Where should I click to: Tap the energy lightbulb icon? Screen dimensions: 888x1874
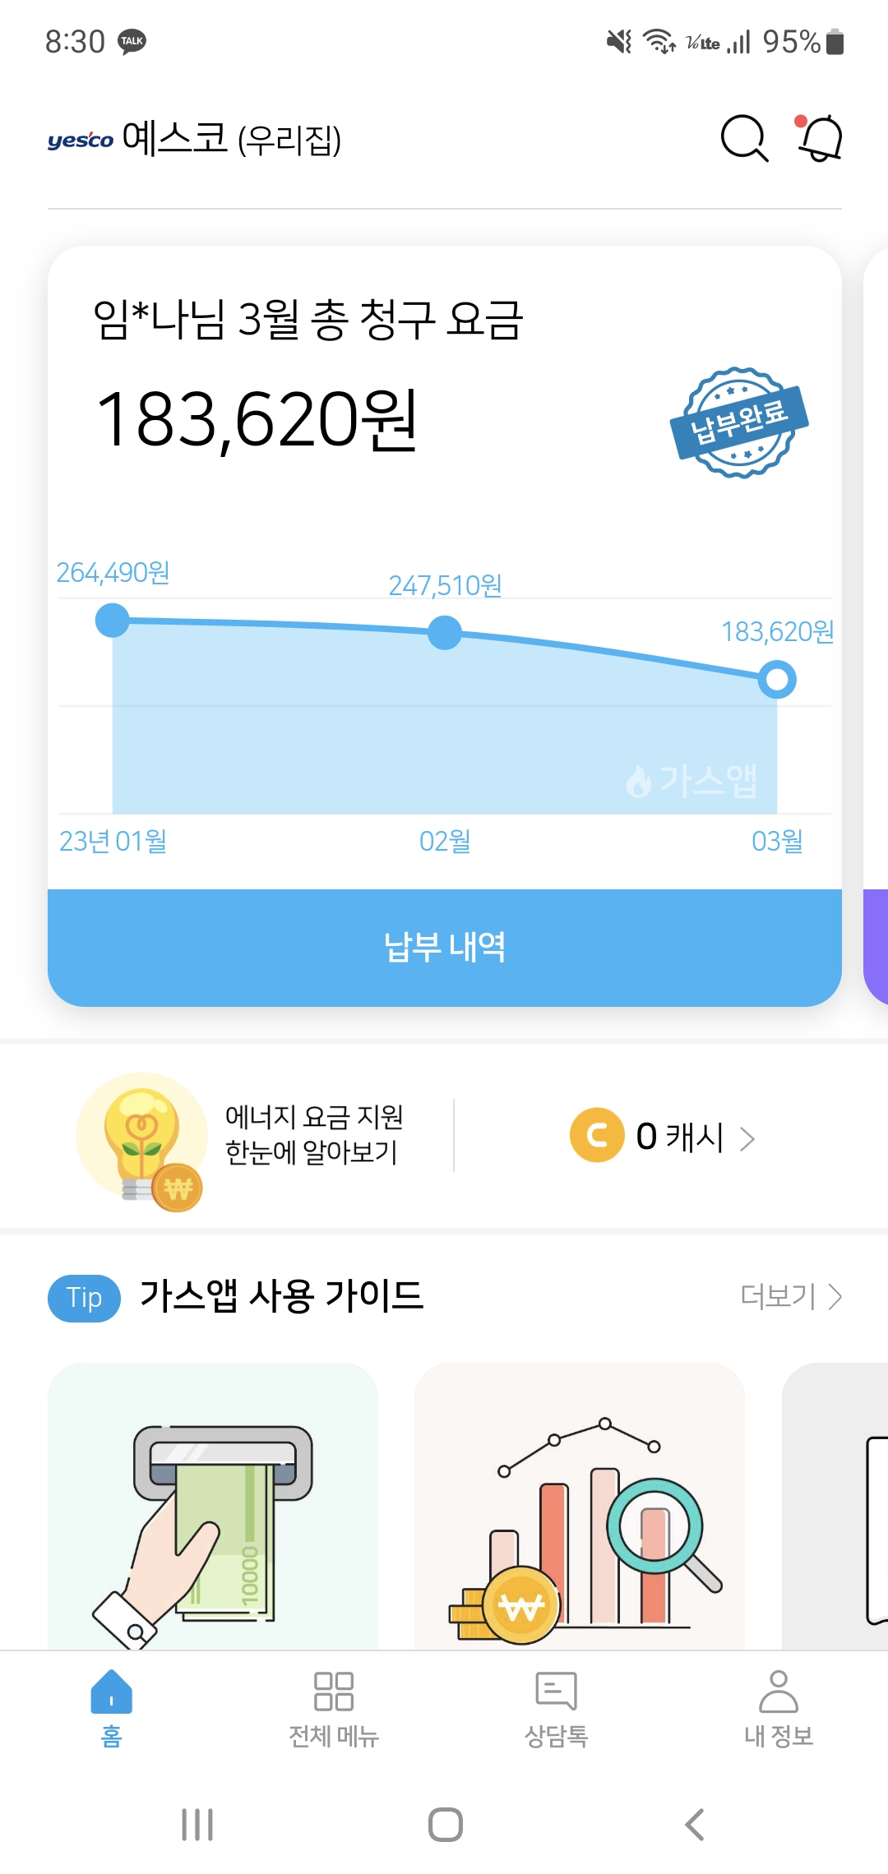[141, 1138]
